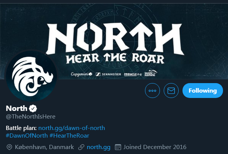Open North's dragon profile picture

coord(31,76)
